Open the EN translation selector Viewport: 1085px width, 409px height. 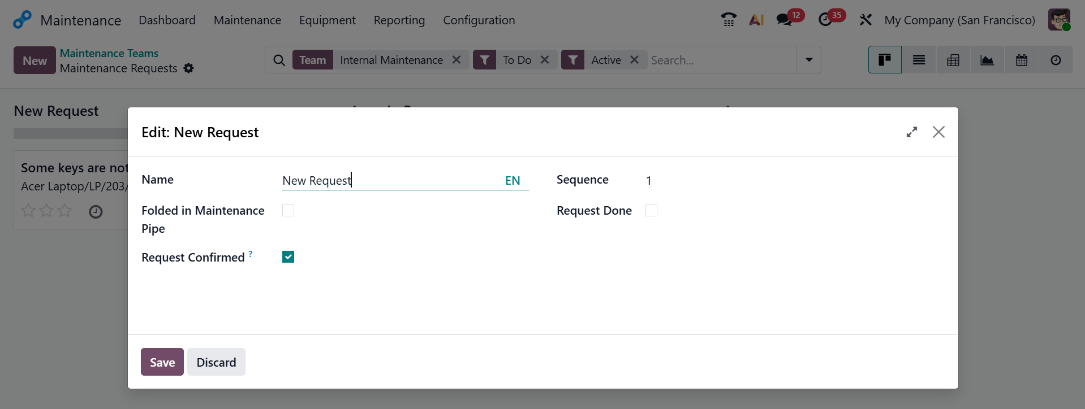[513, 181]
